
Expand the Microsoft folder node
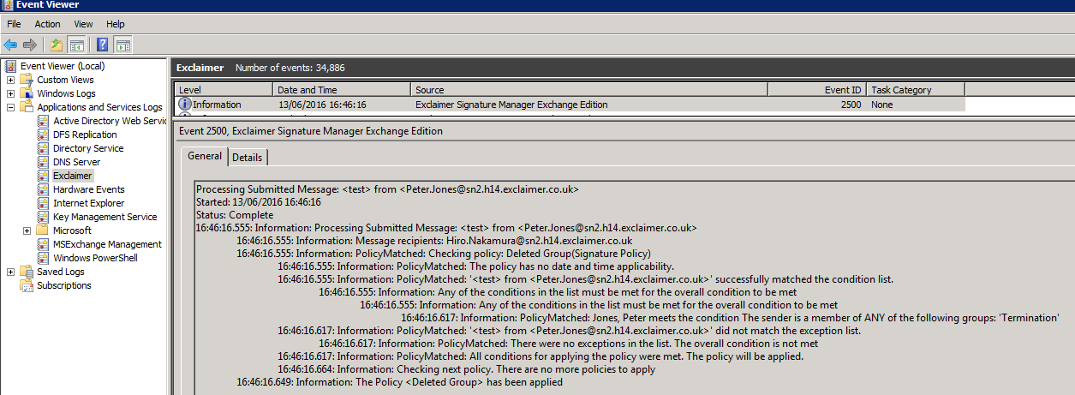click(x=27, y=230)
